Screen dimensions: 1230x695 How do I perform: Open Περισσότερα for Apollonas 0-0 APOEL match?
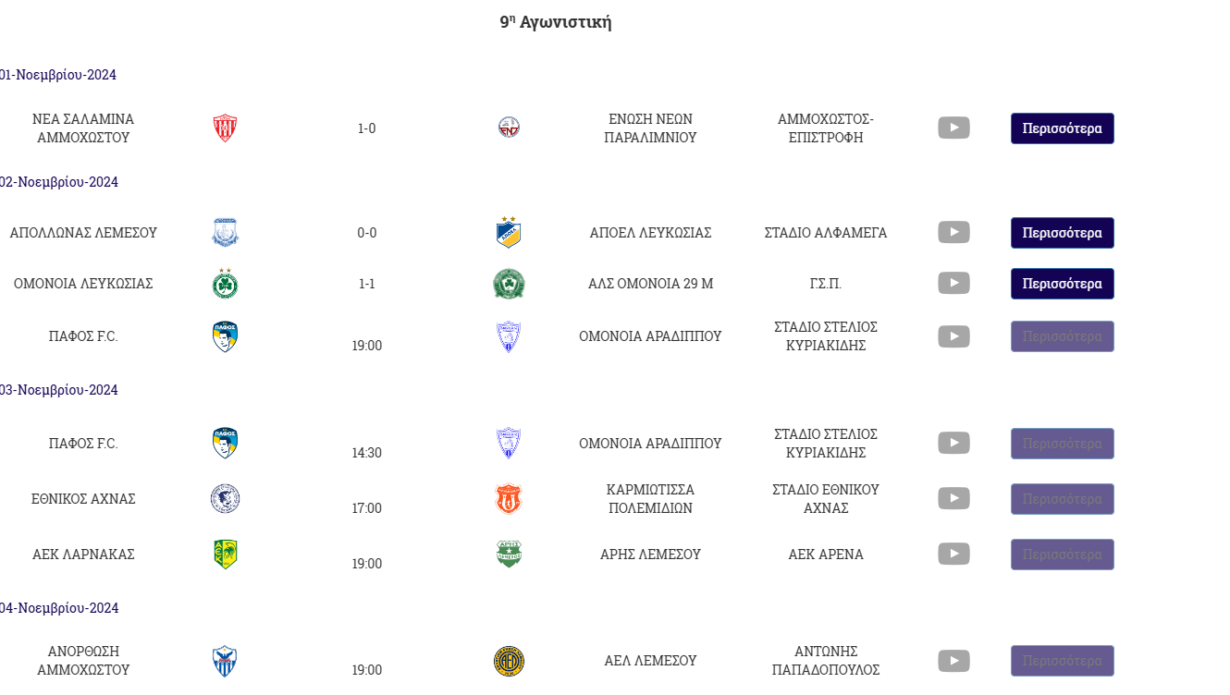pos(1063,233)
